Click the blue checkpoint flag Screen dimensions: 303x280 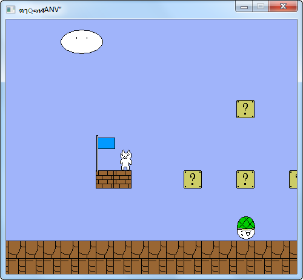pos(107,143)
